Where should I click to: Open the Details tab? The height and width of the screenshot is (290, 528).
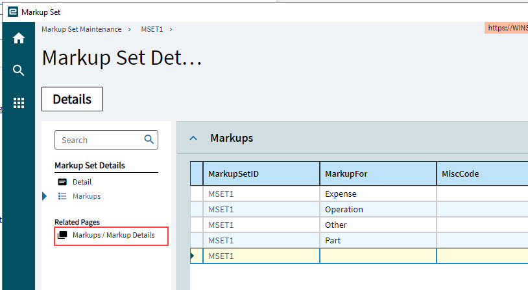coord(72,99)
